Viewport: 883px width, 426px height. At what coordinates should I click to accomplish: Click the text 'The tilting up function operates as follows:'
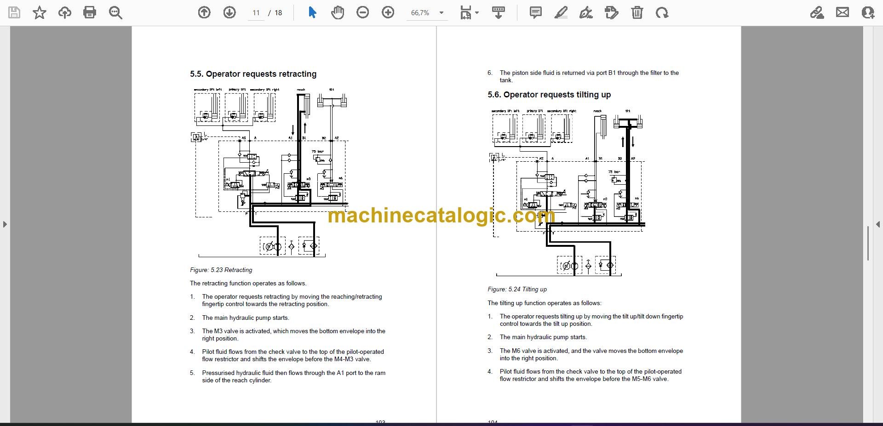click(545, 303)
